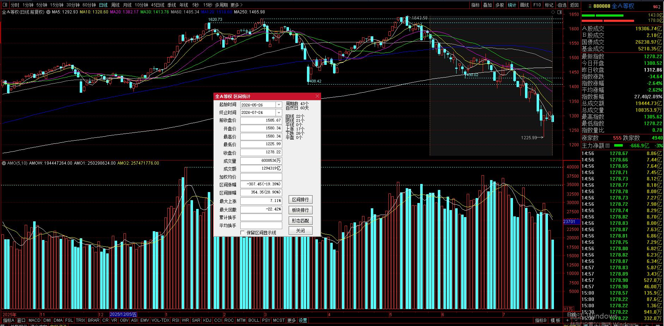Click the 最新指数 value 1278.22
This screenshot has height=326, width=664.
click(653, 56)
